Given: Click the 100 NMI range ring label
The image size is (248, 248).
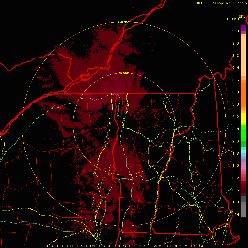Looking at the screenshot, I should coord(124,22).
